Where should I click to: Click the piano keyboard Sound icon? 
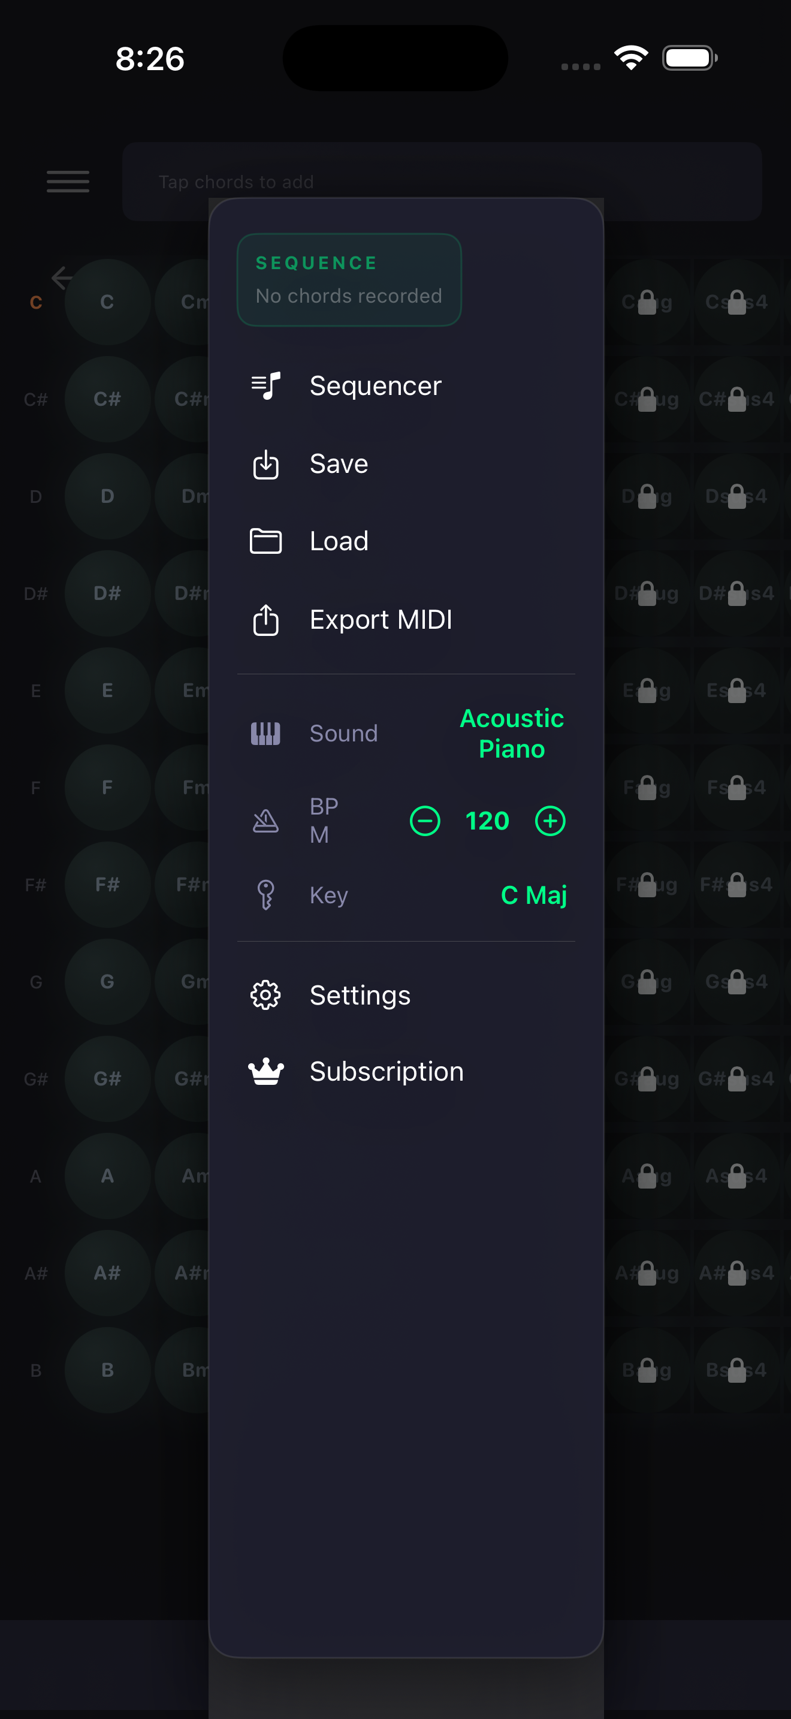click(265, 732)
